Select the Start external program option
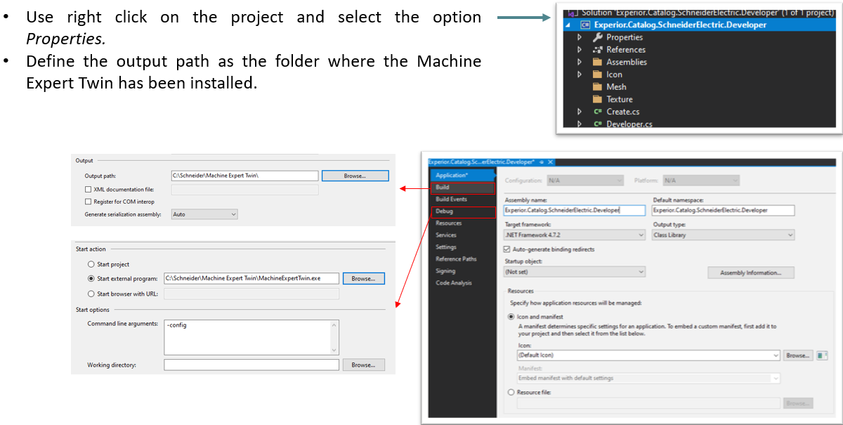 click(x=91, y=278)
